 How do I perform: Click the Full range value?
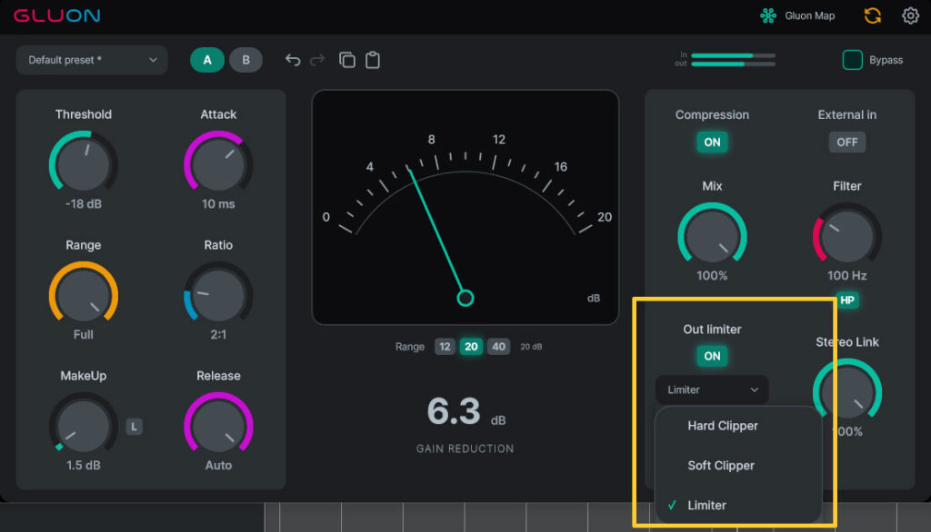pyautogui.click(x=83, y=334)
